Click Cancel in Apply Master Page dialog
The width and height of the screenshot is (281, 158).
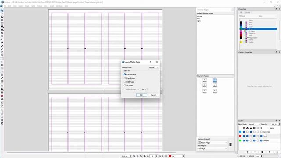pos(153,95)
